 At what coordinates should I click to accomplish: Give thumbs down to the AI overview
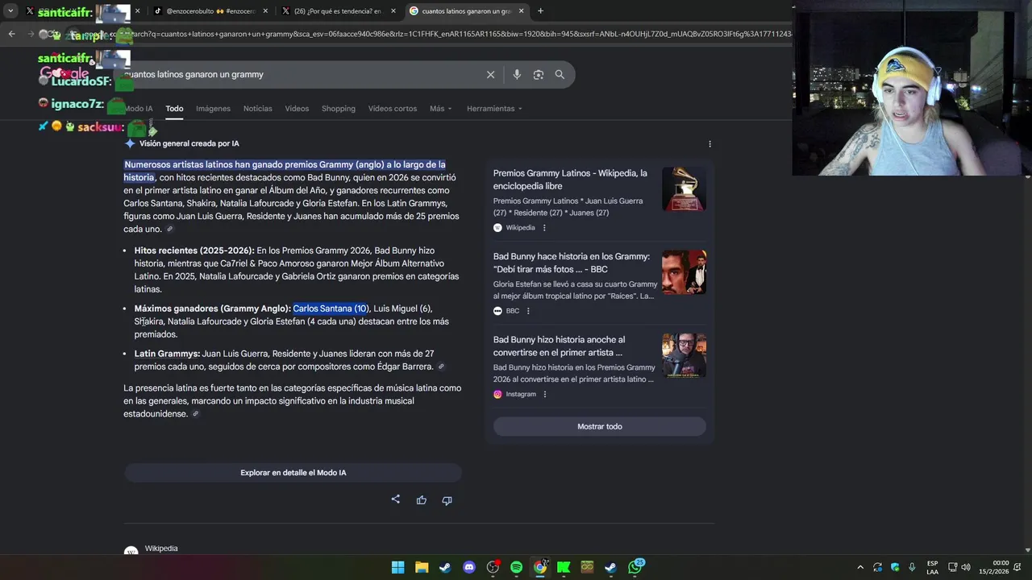tap(447, 500)
